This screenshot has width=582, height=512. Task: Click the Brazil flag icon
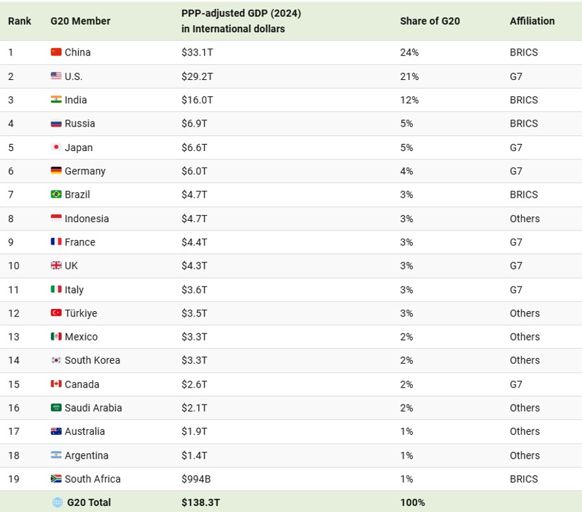click(56, 194)
